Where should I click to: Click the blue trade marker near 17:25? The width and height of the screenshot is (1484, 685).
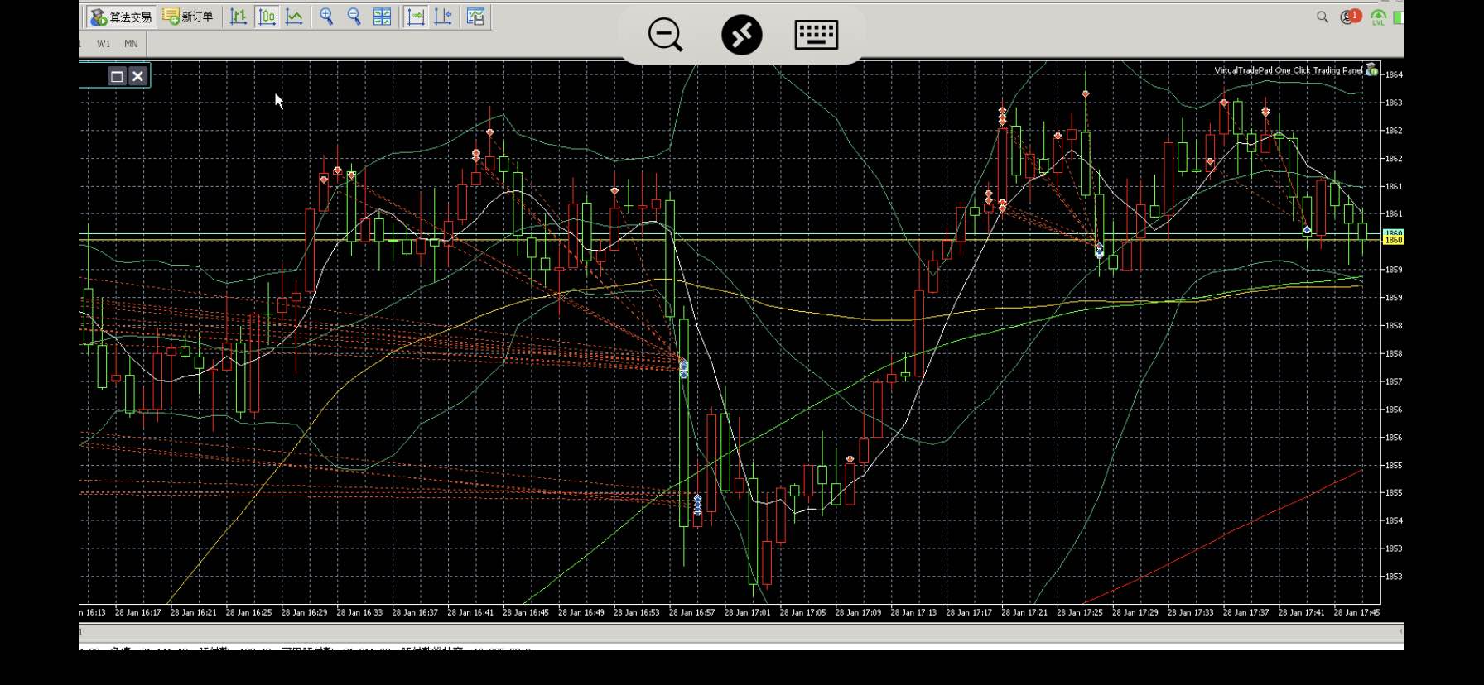tap(1099, 251)
